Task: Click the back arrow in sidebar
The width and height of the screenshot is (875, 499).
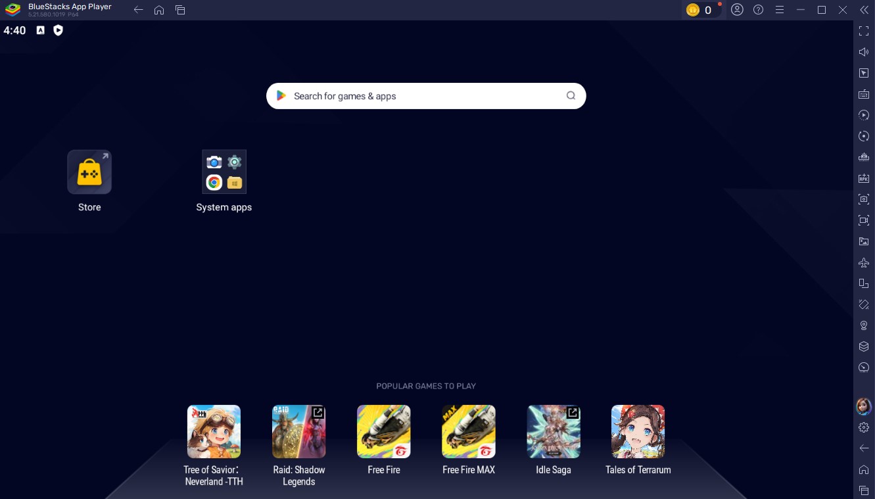Action: 864,448
